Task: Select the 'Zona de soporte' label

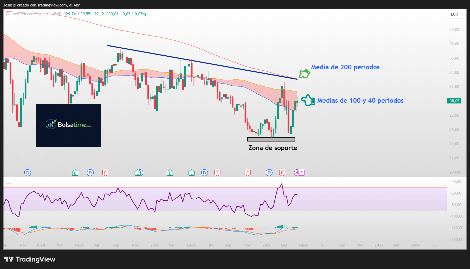Action: click(x=273, y=148)
